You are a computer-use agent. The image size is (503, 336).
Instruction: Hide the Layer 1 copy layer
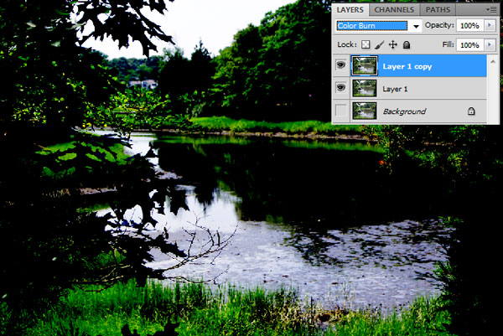pyautogui.click(x=340, y=65)
